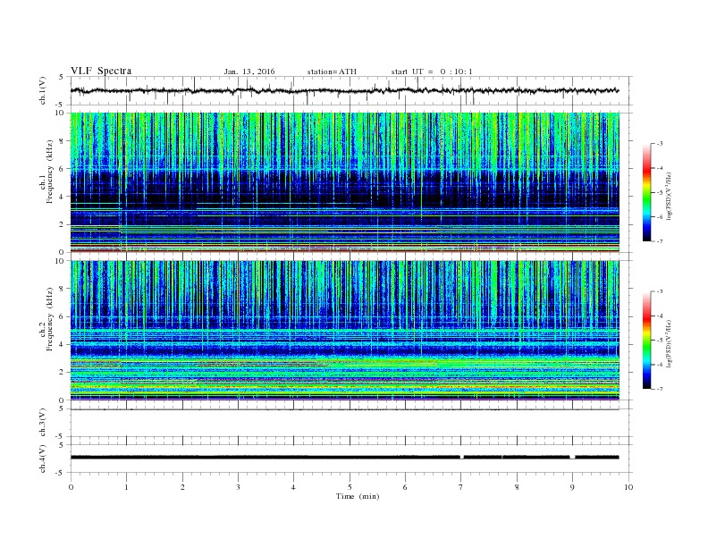Image resolution: width=708 pixels, height=547 pixels.
Task: Click the "-3" label on ch.2 color bar
Action: pyautogui.click(x=660, y=291)
